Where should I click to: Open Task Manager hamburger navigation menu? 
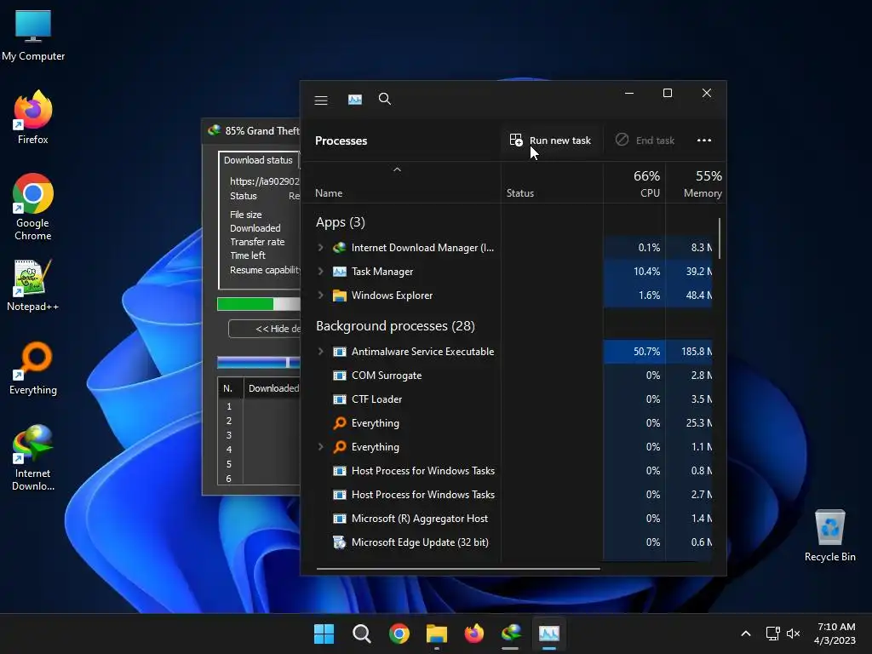coord(321,100)
